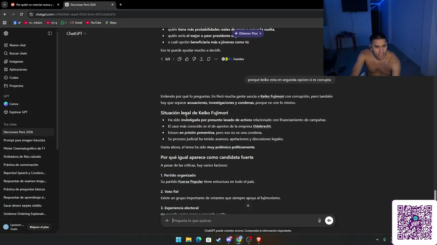This screenshot has height=245, width=437.
Task: Open chat 'Práctica de conversación'
Action: pyautogui.click(x=28, y=165)
